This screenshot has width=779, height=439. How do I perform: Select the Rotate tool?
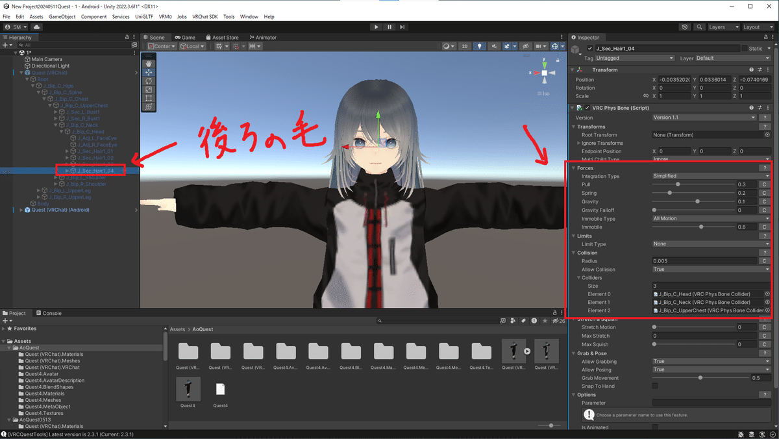tap(149, 81)
